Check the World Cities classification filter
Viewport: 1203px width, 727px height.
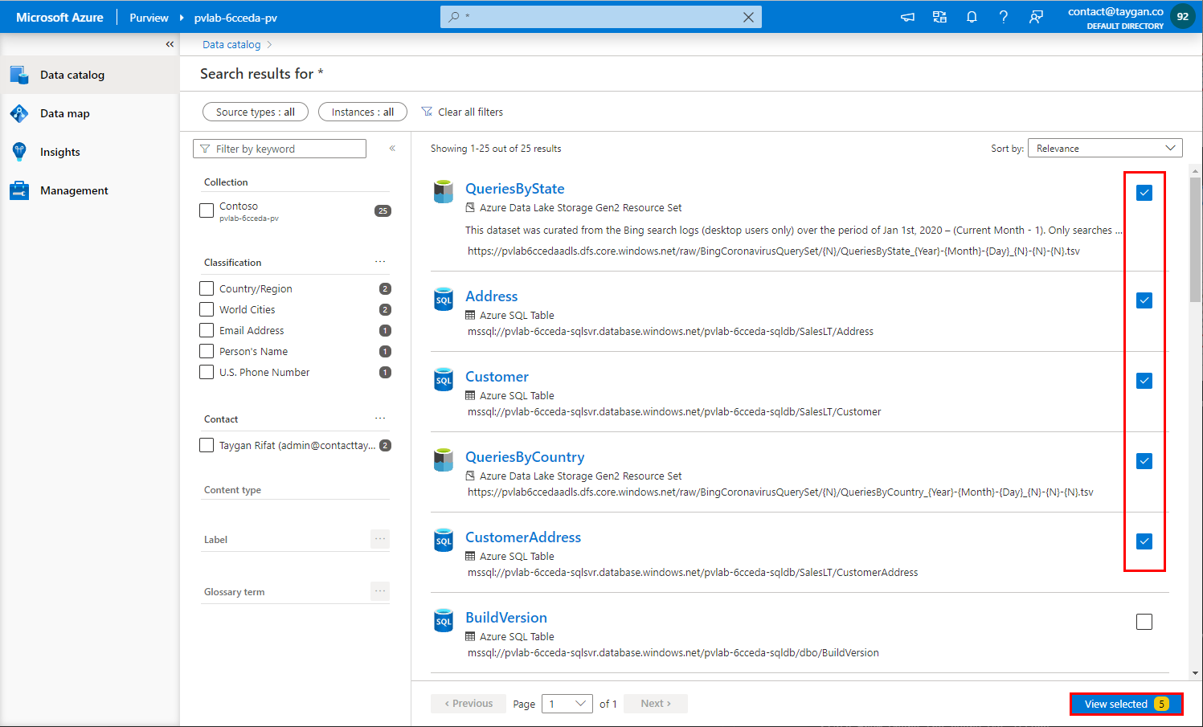[x=207, y=309]
